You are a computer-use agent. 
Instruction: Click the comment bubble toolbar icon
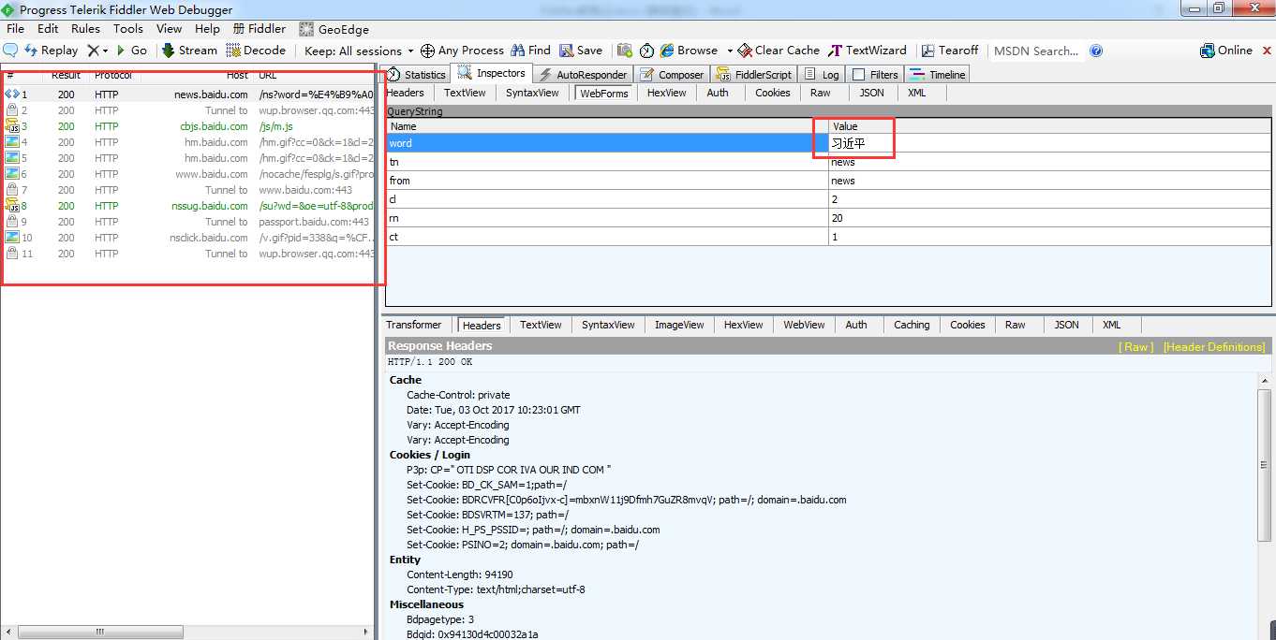pyautogui.click(x=10, y=51)
